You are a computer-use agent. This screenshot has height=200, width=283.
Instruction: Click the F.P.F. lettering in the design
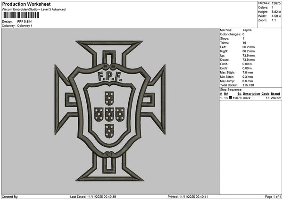coord(110,76)
